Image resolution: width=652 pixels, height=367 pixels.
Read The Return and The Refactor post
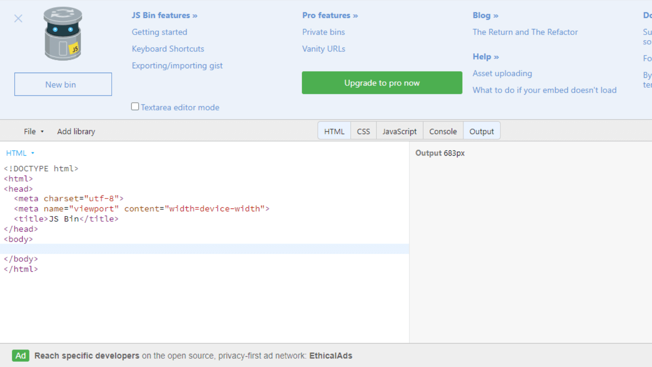[x=525, y=32]
